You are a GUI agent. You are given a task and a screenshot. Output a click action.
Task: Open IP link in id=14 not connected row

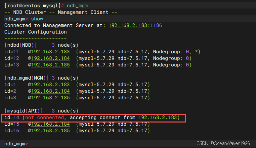pos(157,117)
